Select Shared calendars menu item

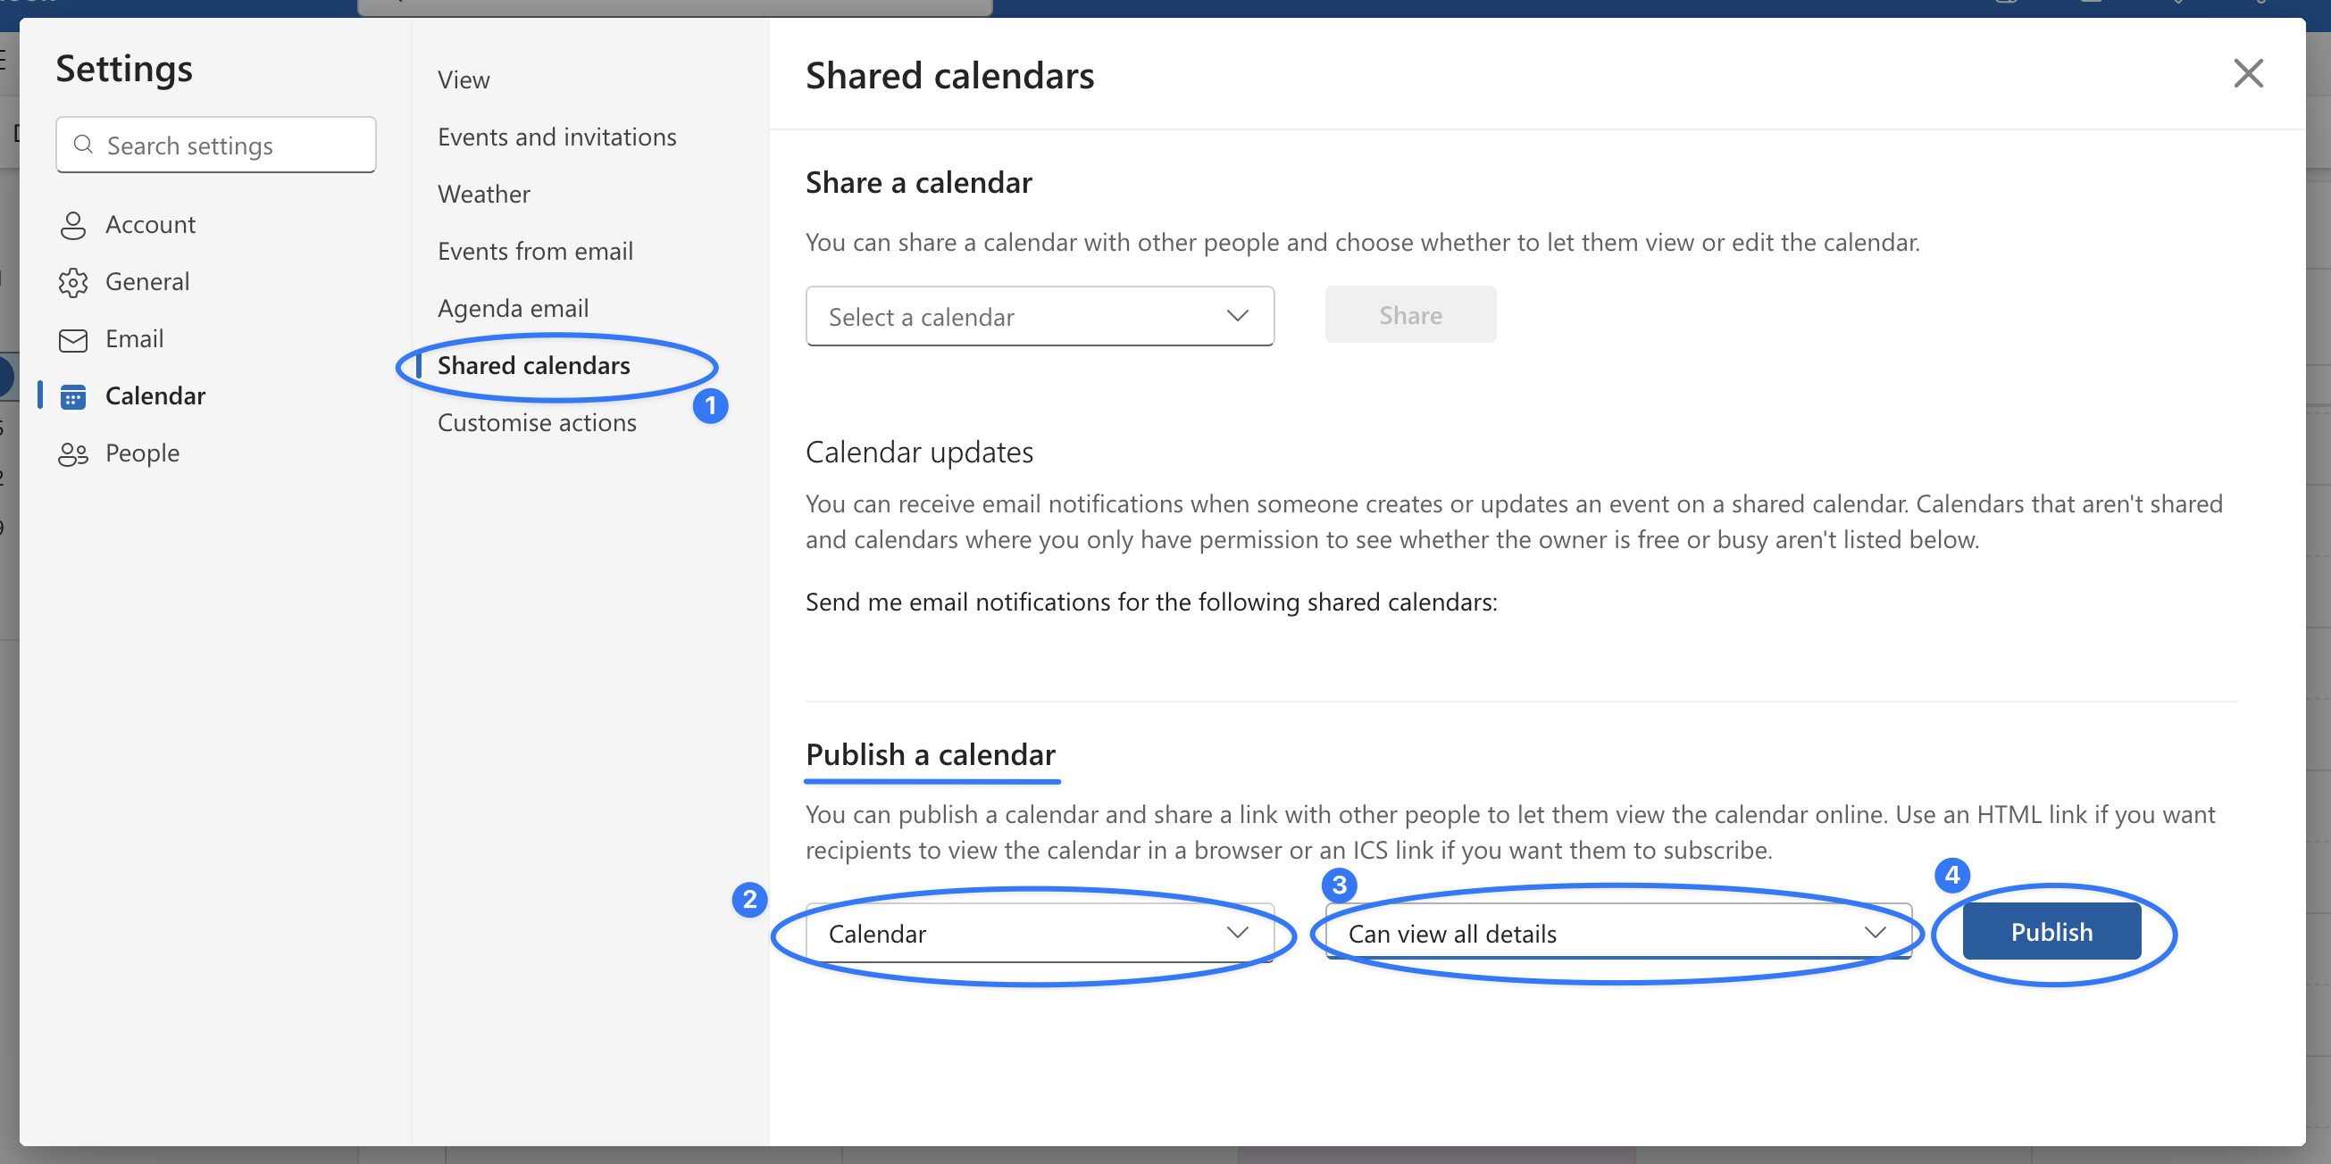tap(533, 365)
